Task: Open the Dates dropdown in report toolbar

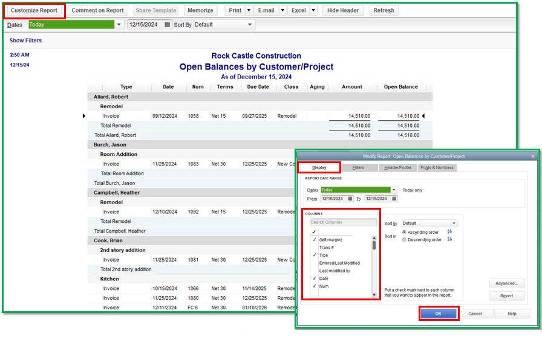Action: (119, 25)
